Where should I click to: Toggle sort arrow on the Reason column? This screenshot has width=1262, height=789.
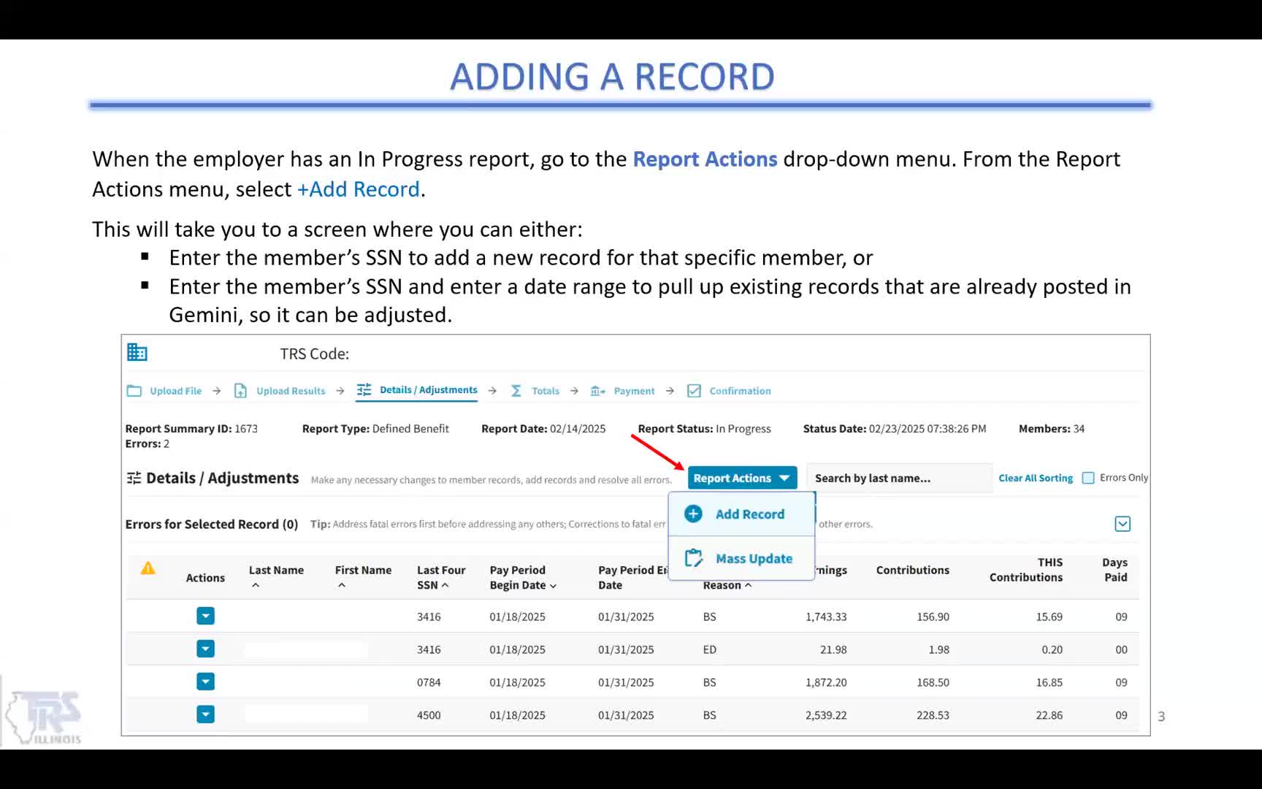point(748,585)
